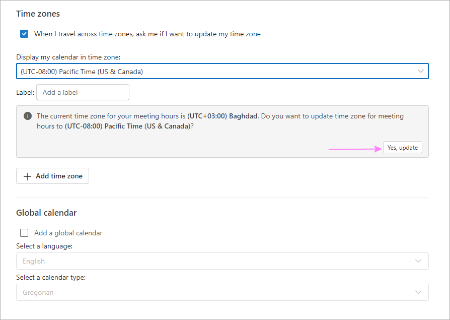Click the chevron on the language dropdown

click(x=418, y=261)
